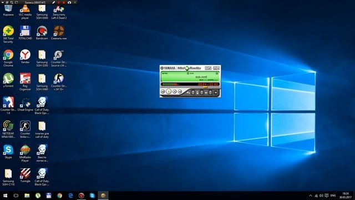Image resolution: width=355 pixels, height=200 pixels.
Task: Select the µTorrent desktop shortcut
Action: 8,80
